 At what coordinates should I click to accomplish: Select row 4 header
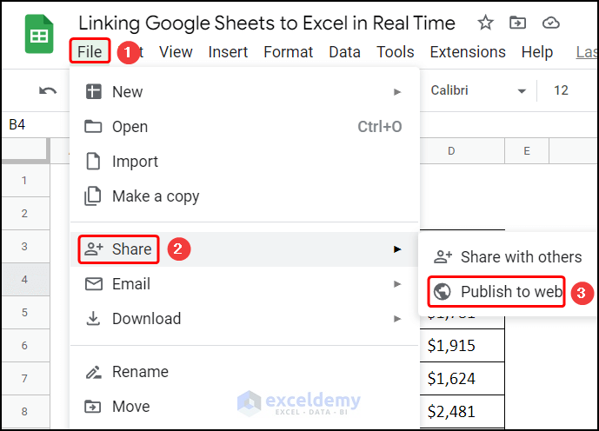click(25, 280)
